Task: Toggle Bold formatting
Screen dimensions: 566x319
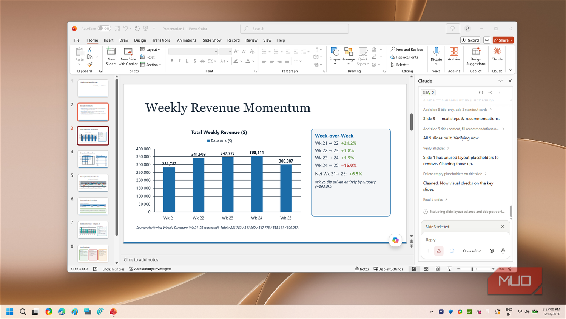Action: (x=172, y=61)
